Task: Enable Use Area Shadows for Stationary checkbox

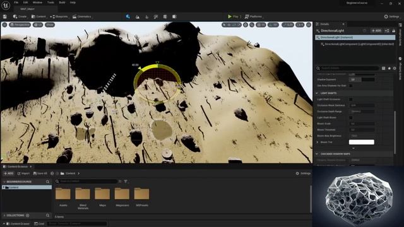Action: pos(351,86)
